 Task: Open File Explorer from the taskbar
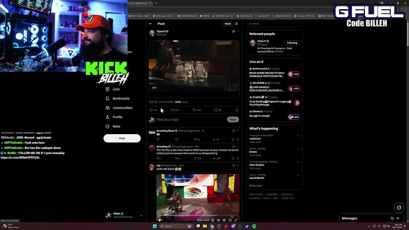[x=205, y=226]
